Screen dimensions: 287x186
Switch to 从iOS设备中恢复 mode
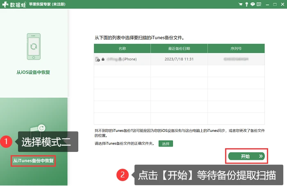click(x=33, y=72)
